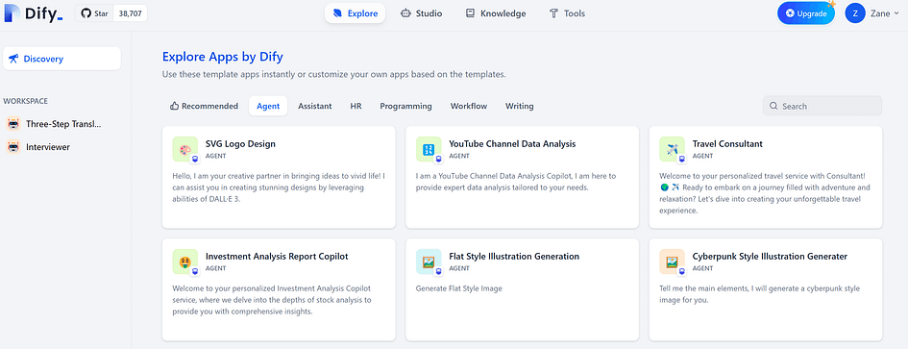Click the Search apps input field
The height and width of the screenshot is (349, 908).
(822, 106)
